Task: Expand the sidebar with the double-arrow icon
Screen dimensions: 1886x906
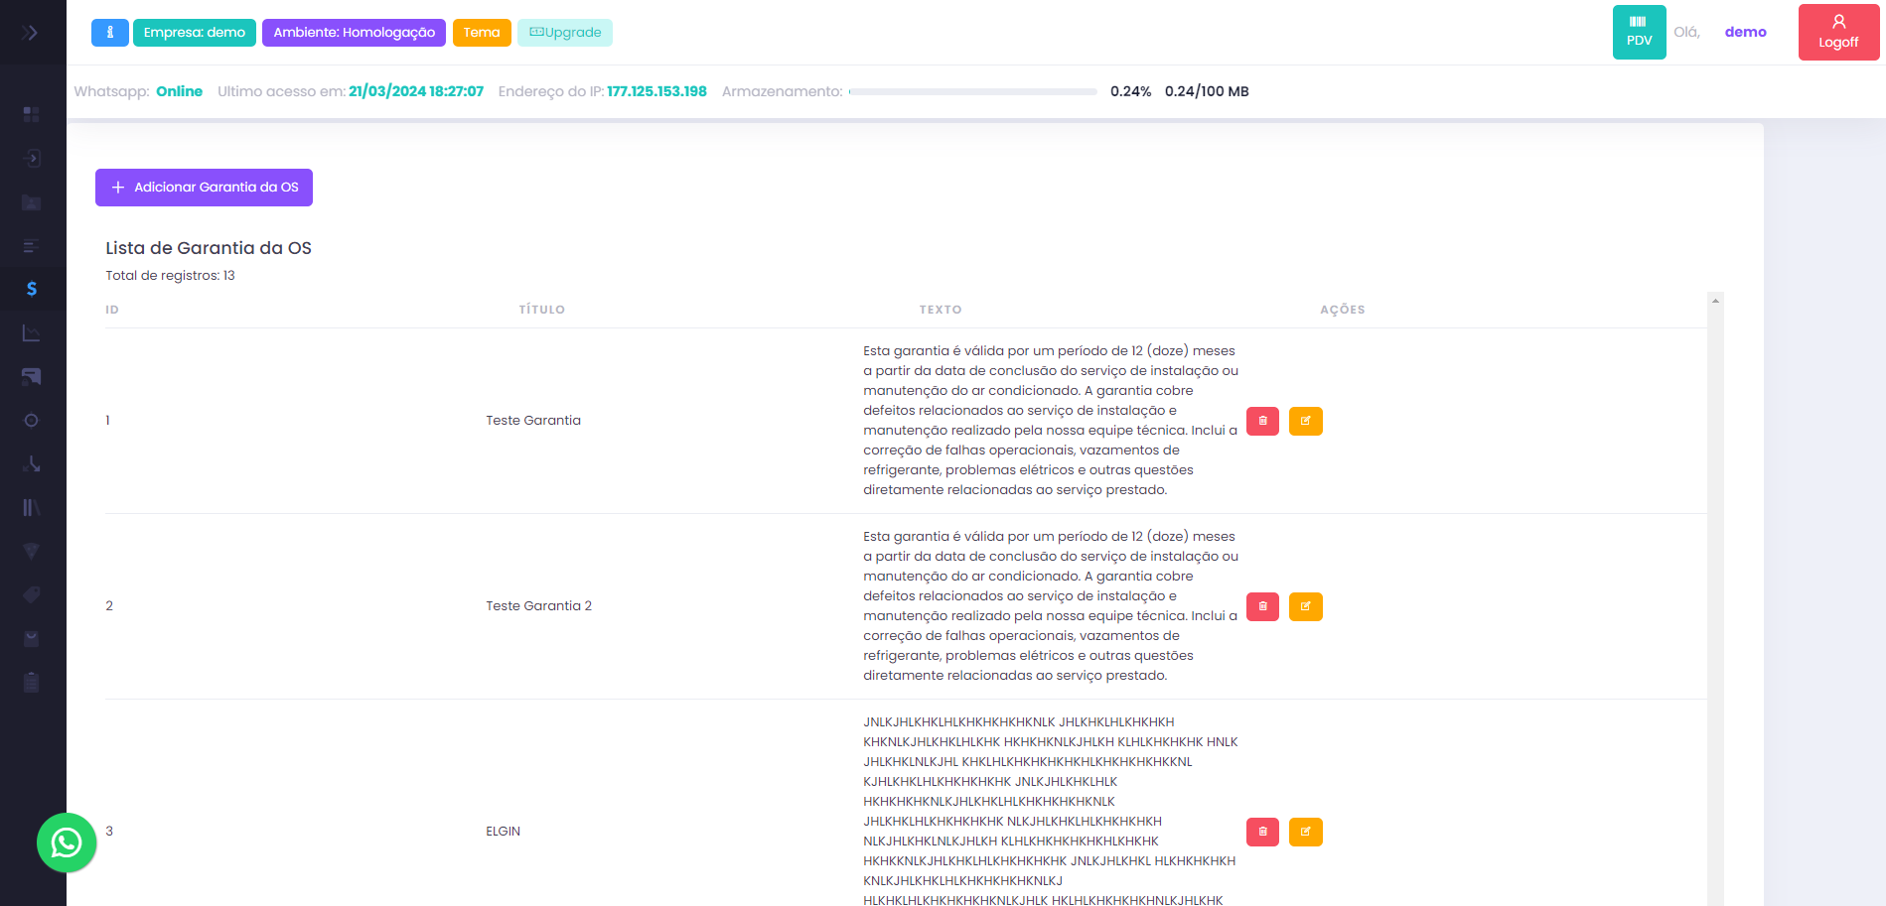Action: point(30,33)
